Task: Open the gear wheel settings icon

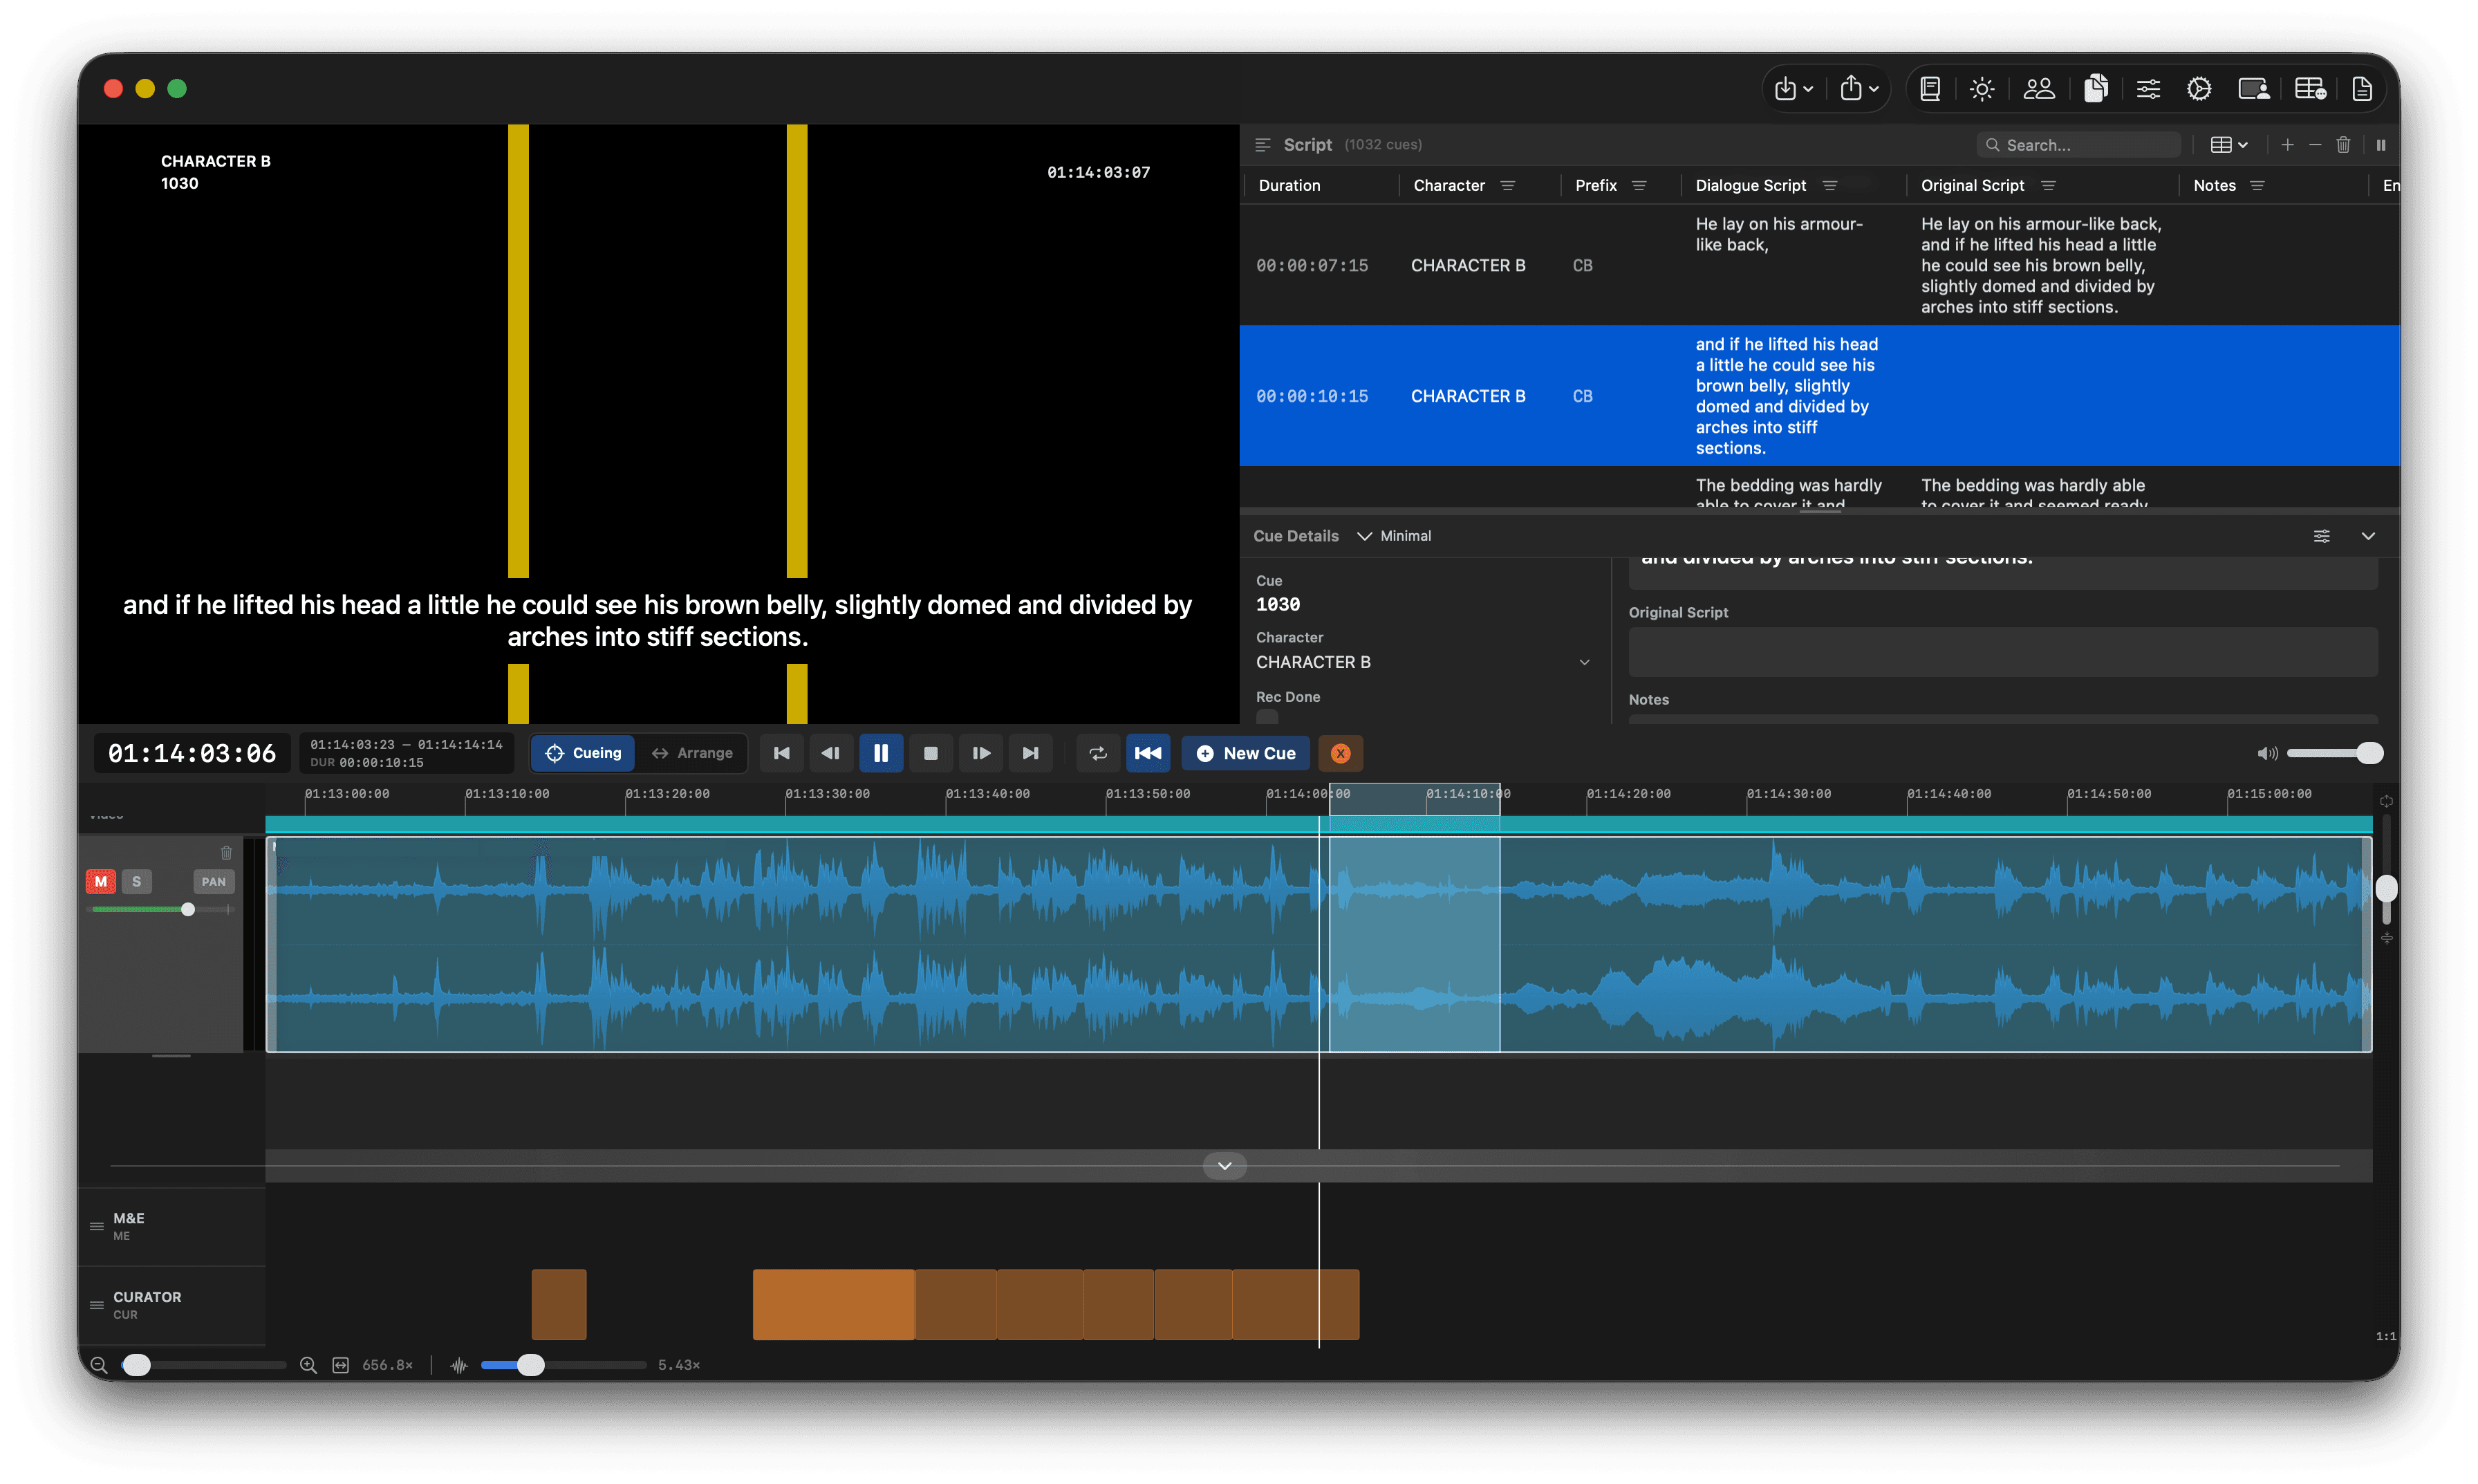Action: pos(2199,89)
